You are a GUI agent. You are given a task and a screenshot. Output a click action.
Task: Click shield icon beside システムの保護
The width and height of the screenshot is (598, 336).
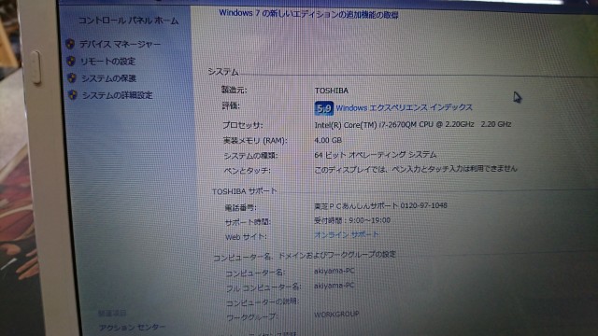[x=71, y=78]
